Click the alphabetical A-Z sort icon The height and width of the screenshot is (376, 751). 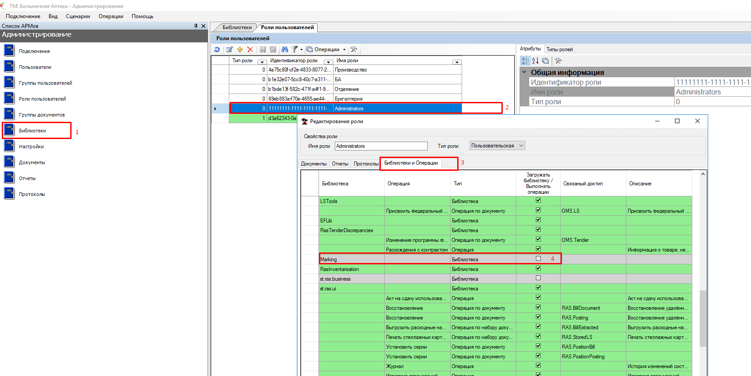(x=535, y=61)
